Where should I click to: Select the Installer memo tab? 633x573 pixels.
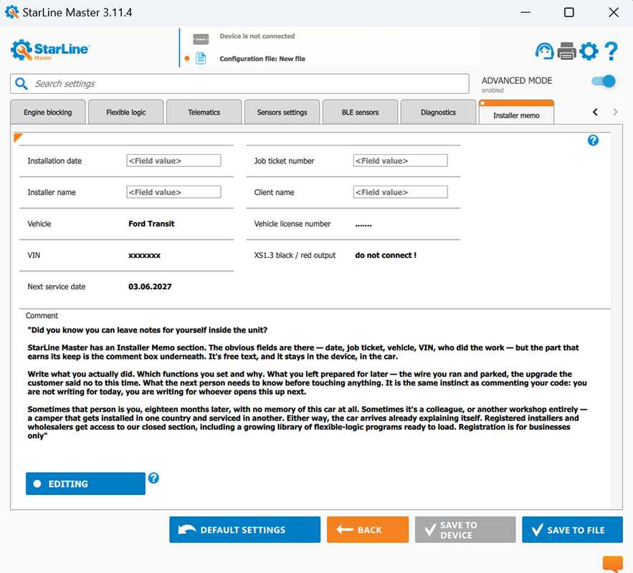tap(516, 113)
